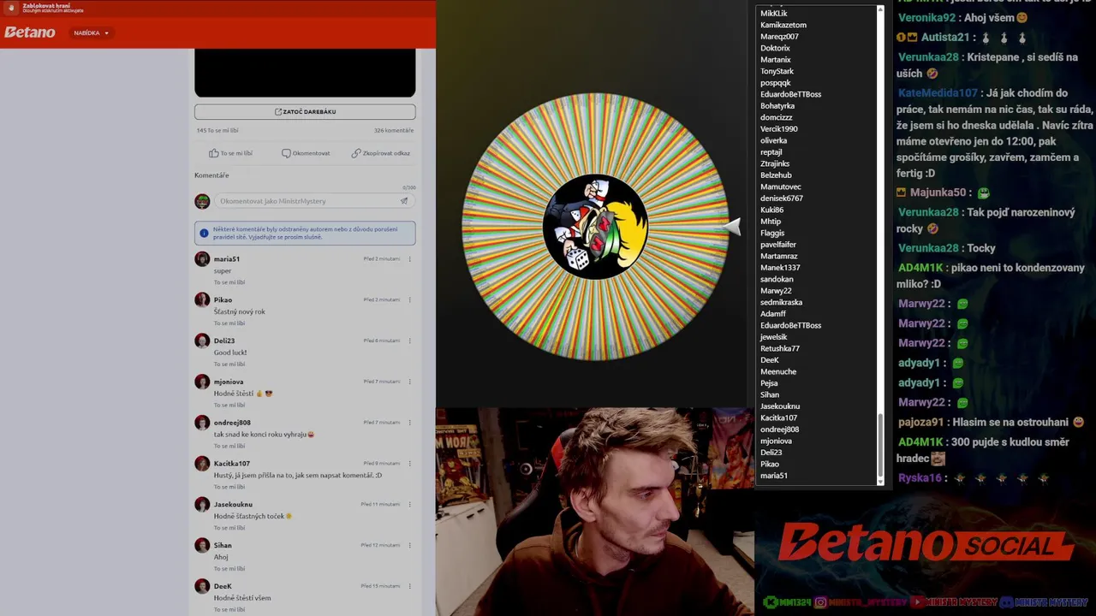Viewport: 1096px width, 616px height.
Task: Click Jasekouknu's avatar in comments
Action: pos(202,504)
